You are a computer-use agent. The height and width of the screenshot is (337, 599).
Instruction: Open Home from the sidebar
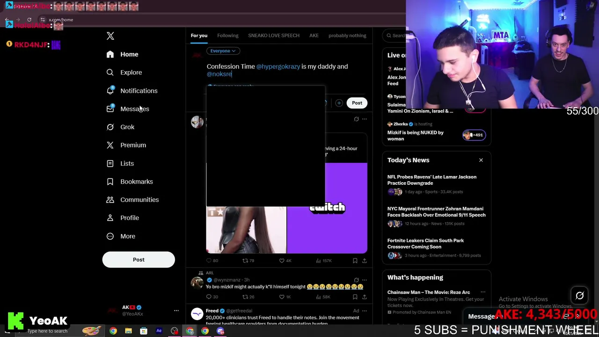pyautogui.click(x=122, y=54)
